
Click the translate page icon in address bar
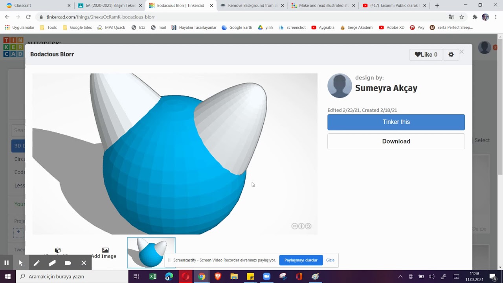click(x=451, y=17)
